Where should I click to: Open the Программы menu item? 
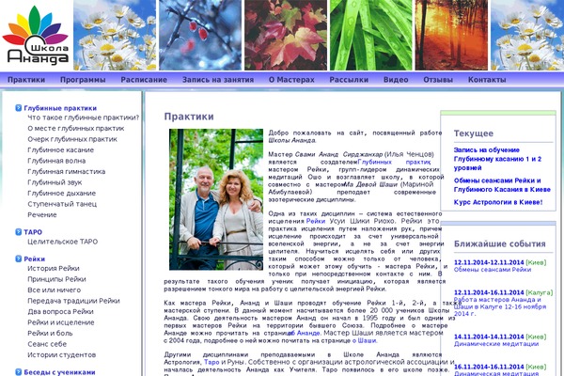[x=83, y=80]
